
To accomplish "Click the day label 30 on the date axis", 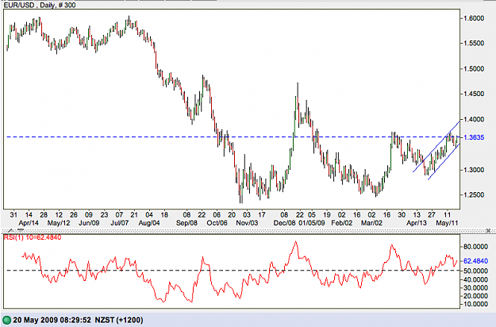I will pos(402,215).
